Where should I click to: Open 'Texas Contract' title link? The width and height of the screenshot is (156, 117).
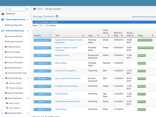click(61, 94)
